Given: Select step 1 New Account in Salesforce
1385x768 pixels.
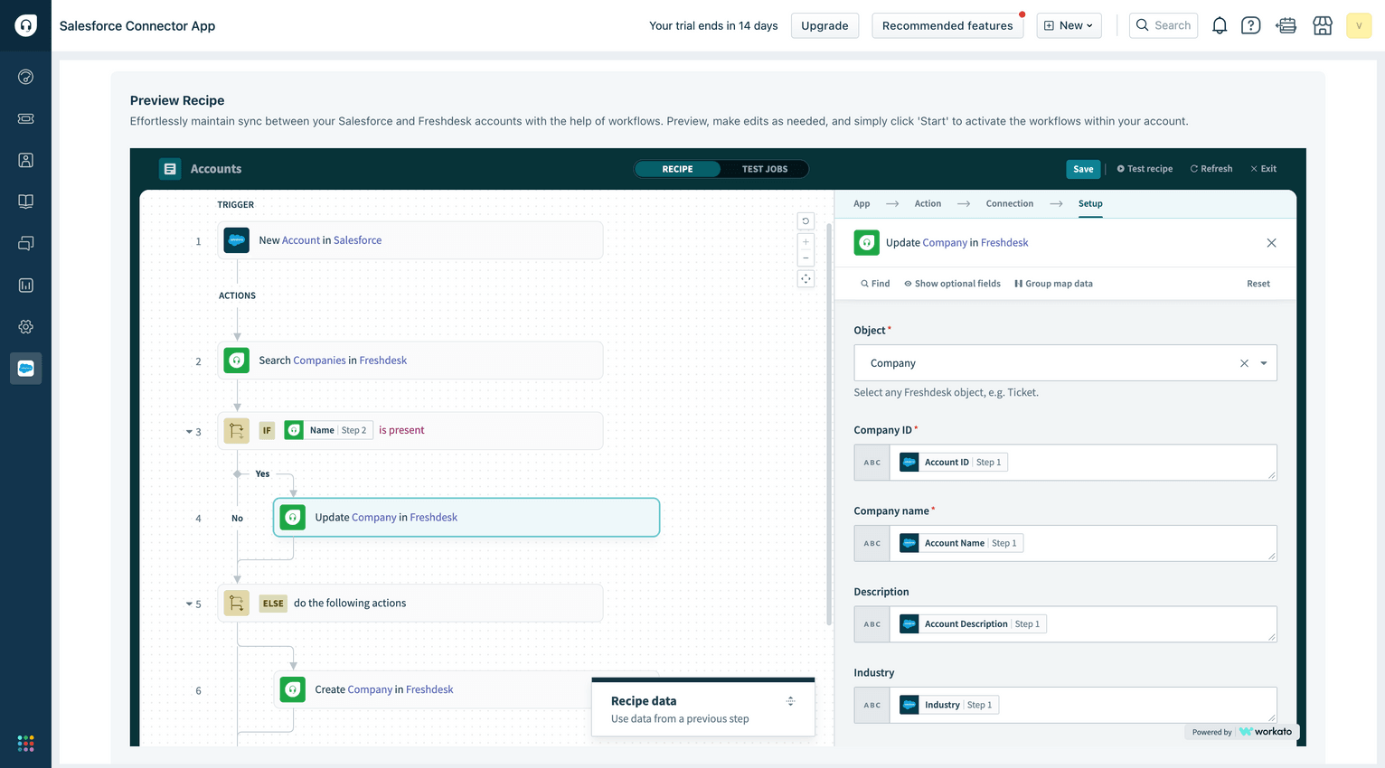Looking at the screenshot, I should point(410,240).
